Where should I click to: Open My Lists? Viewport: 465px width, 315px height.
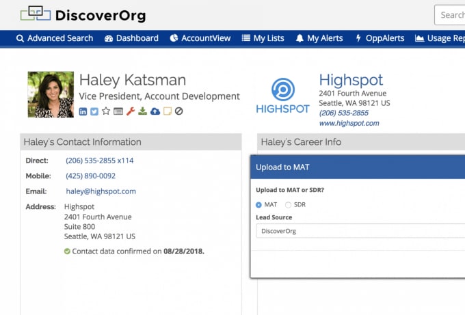click(x=263, y=38)
